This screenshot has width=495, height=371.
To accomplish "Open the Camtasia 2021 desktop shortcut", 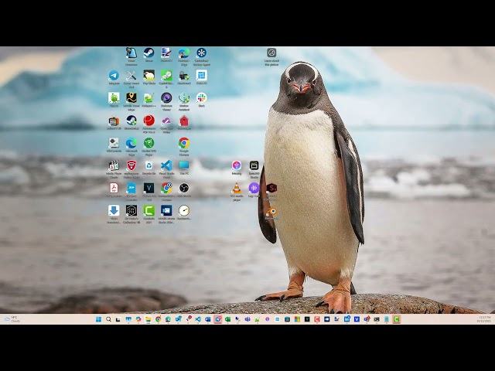I will tap(148, 210).
